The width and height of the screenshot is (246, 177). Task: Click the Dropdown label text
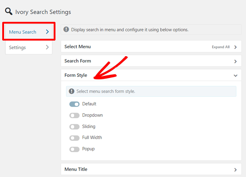click(x=93, y=115)
